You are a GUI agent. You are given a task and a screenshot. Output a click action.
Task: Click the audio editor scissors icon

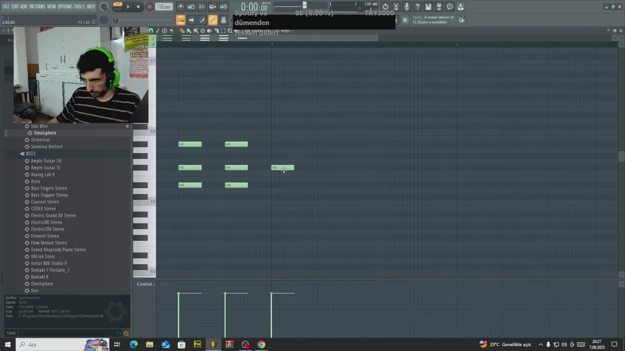396,7
